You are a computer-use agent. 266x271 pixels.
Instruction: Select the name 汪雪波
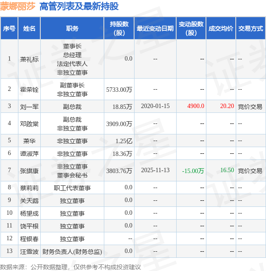tap(29, 252)
